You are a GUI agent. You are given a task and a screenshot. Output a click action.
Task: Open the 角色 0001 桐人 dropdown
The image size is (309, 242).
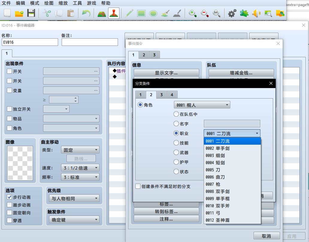(202, 105)
